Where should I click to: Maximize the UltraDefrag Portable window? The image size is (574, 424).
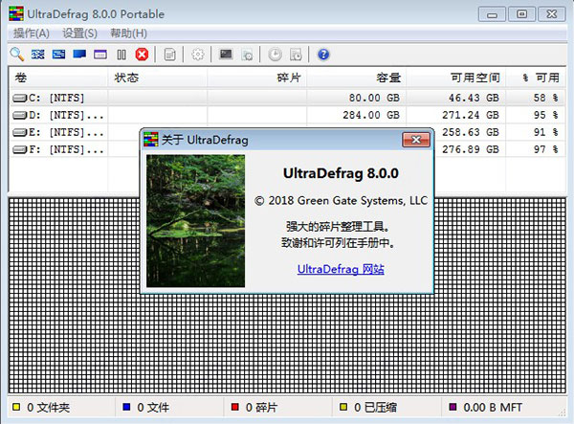pos(521,14)
